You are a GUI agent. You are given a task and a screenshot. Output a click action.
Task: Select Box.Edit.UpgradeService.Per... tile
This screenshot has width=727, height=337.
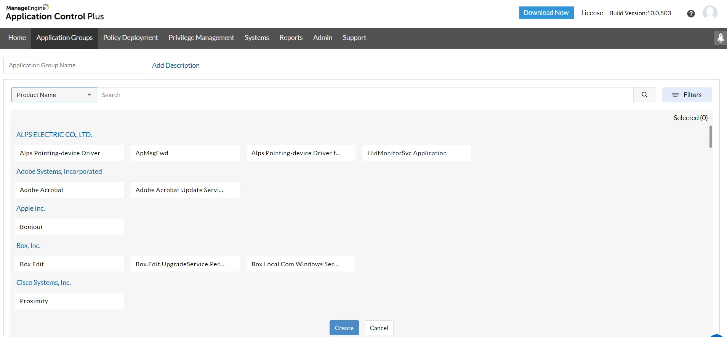point(185,264)
